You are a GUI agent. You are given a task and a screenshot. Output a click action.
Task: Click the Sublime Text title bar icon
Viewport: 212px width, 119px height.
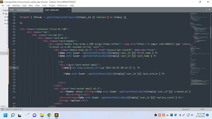[1, 2]
